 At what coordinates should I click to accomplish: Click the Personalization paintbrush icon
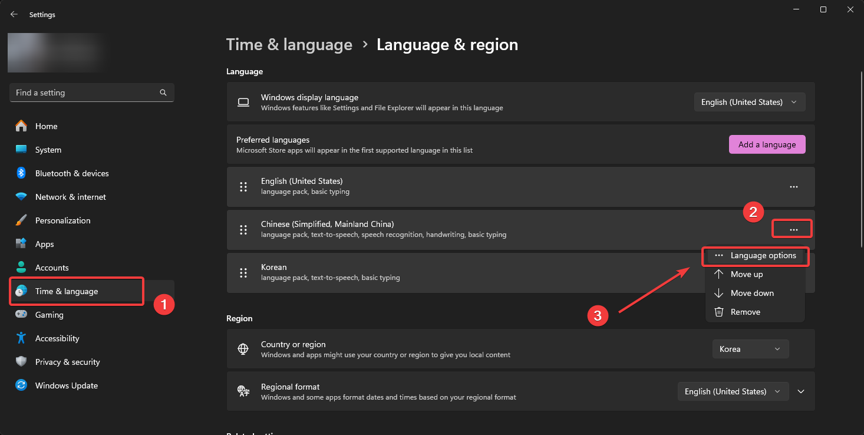pos(21,220)
